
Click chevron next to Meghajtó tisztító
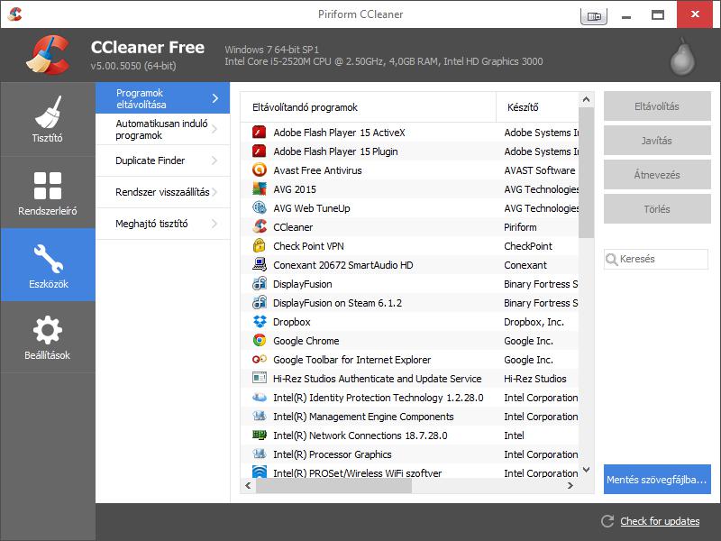[x=214, y=224]
